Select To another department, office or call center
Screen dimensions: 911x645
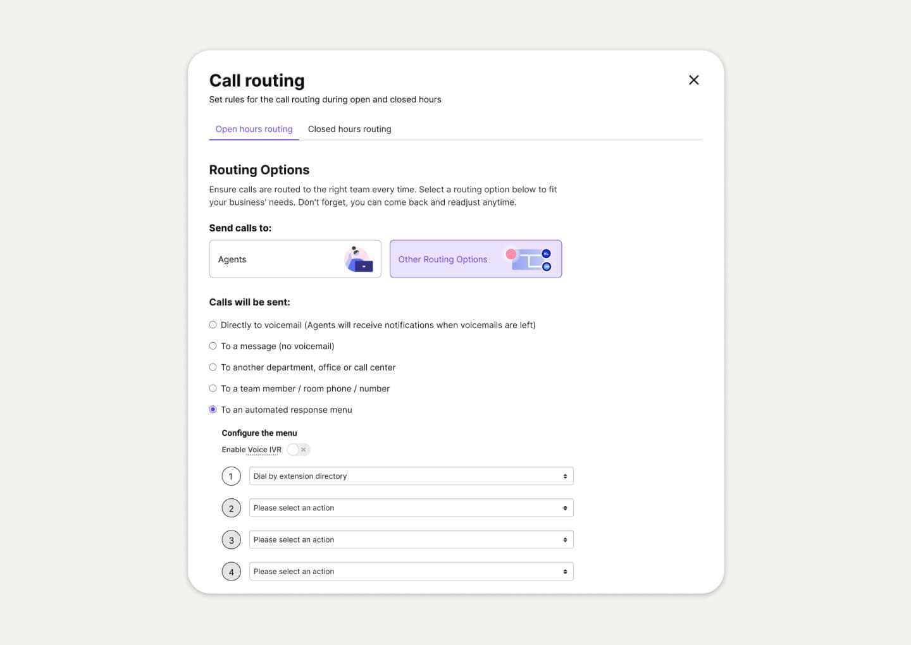pyautogui.click(x=213, y=367)
